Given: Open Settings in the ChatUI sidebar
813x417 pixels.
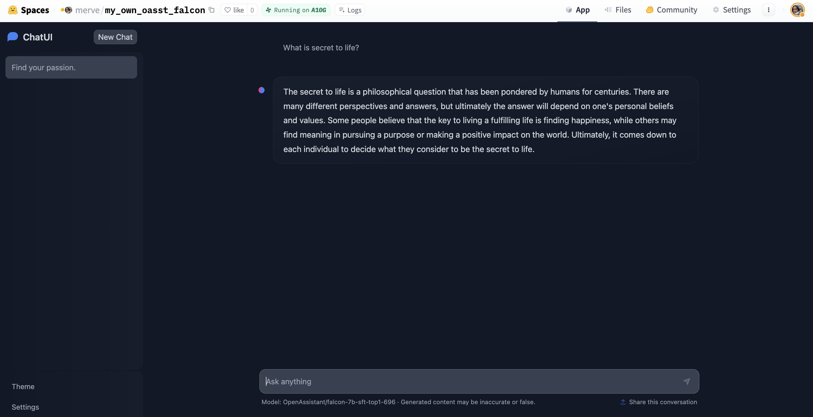Looking at the screenshot, I should point(25,407).
